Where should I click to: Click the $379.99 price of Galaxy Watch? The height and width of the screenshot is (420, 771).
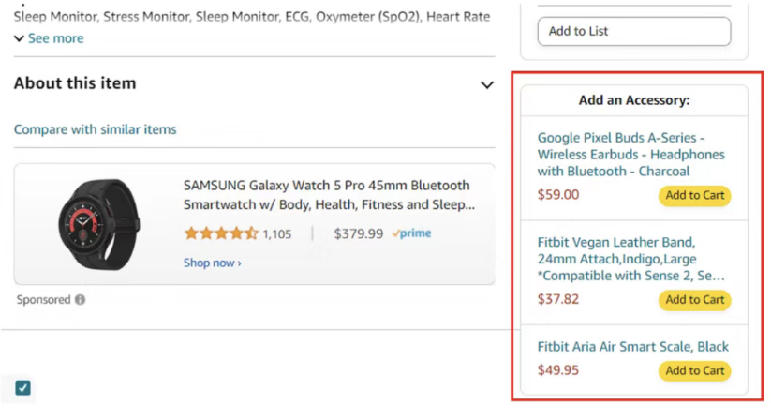pos(358,233)
